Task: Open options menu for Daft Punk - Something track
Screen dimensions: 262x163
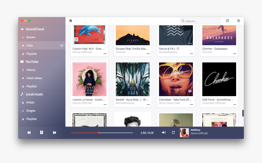Action: 235,105
